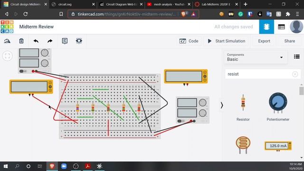Open browser main menu

(297, 14)
